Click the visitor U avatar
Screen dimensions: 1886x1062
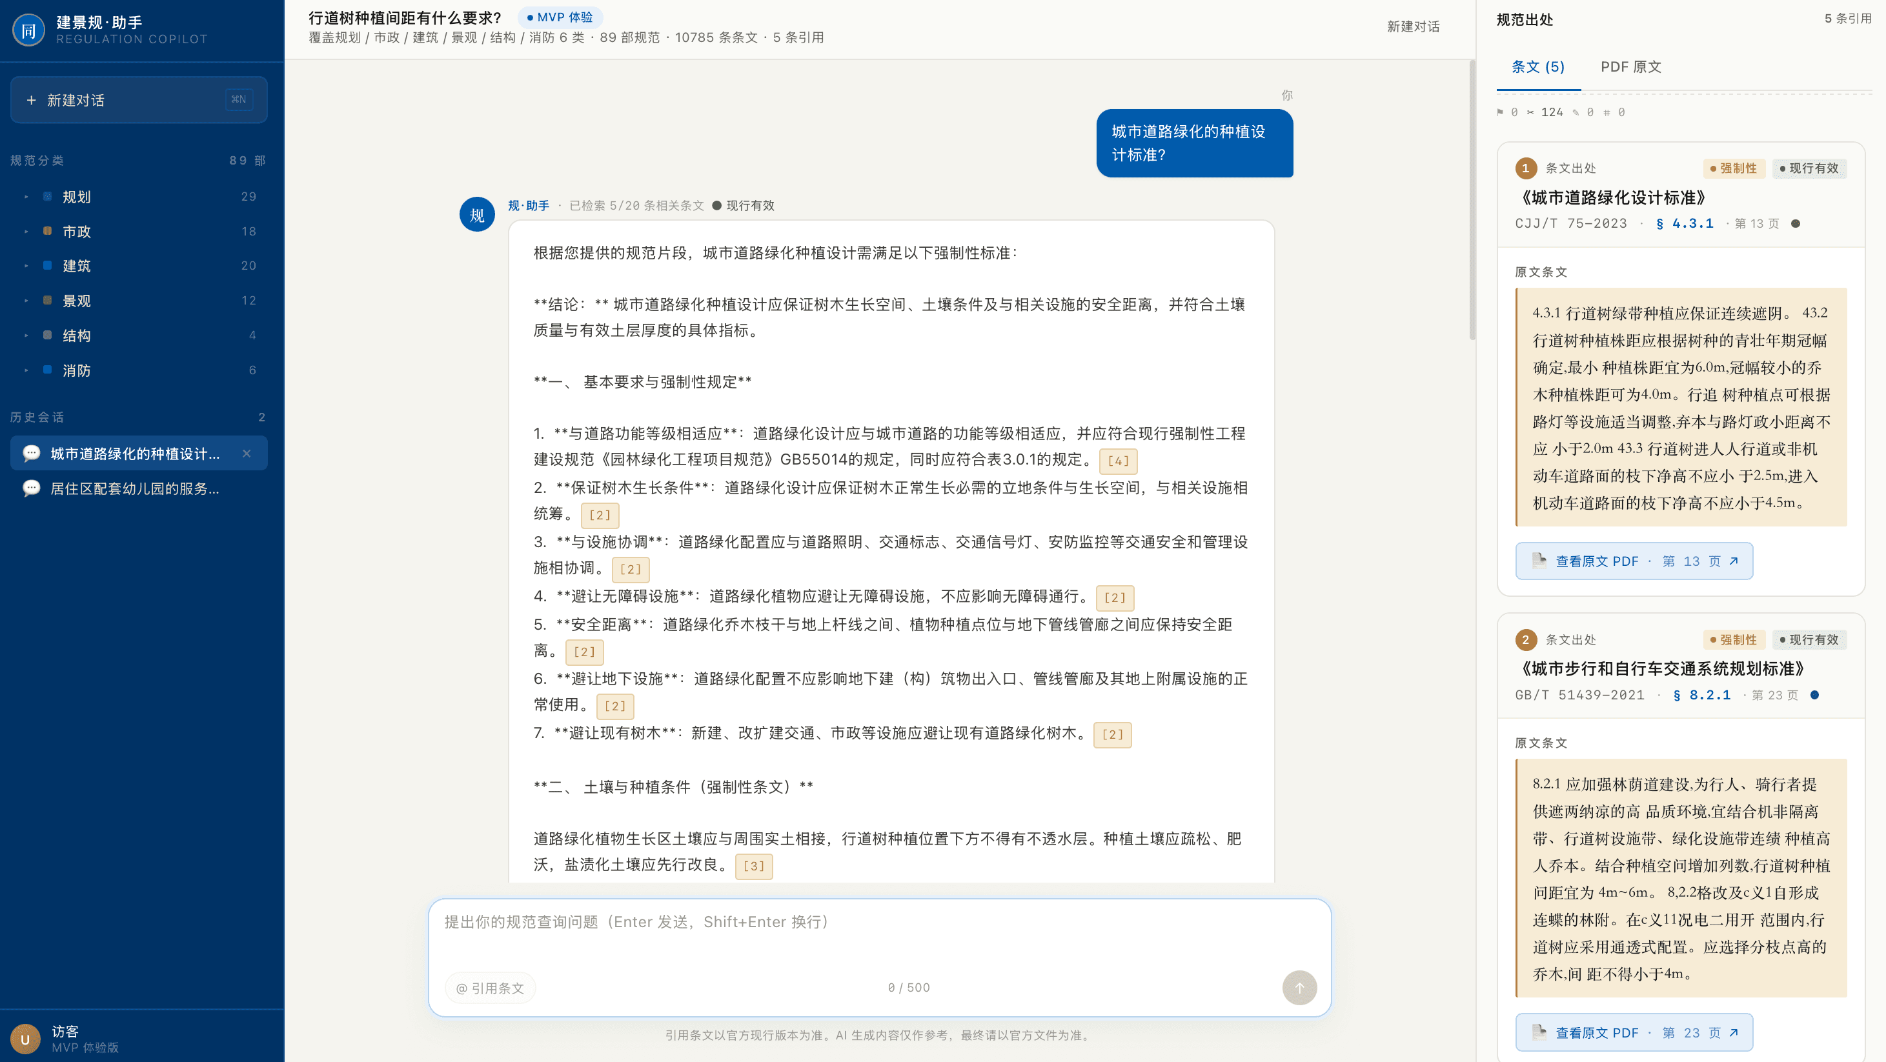coord(26,1039)
